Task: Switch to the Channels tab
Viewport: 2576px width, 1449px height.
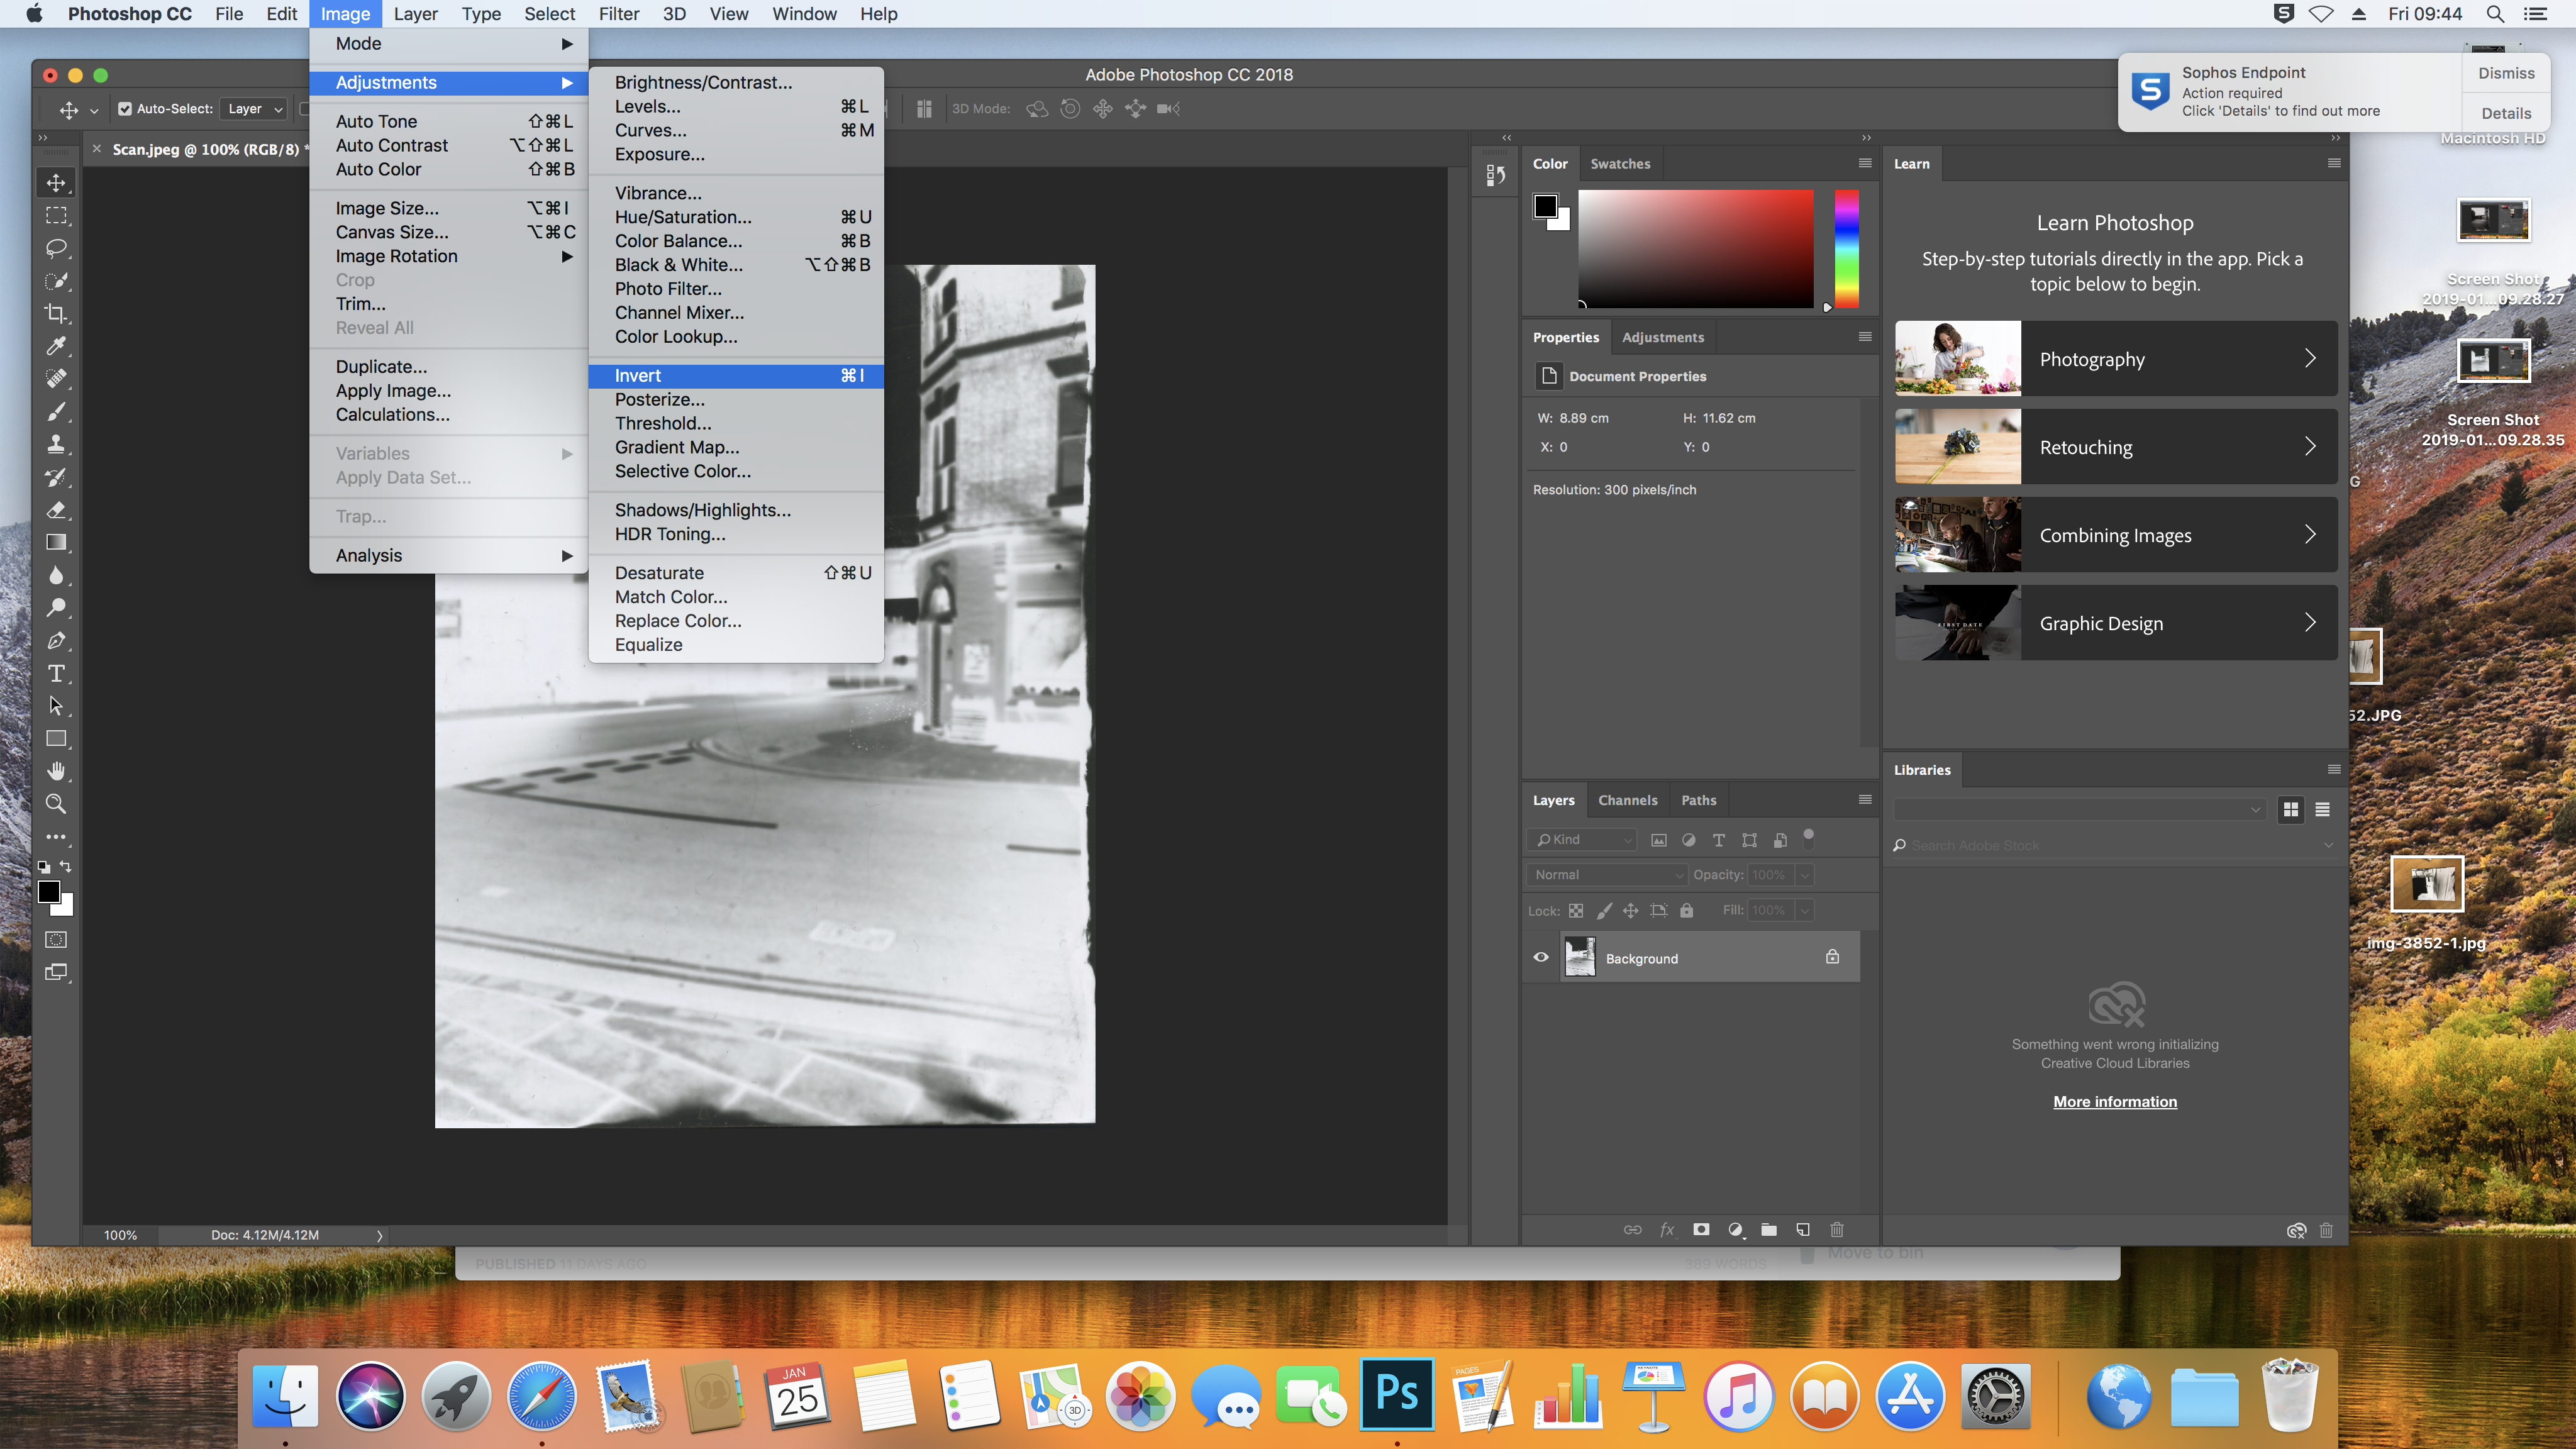Action: pyautogui.click(x=1627, y=800)
